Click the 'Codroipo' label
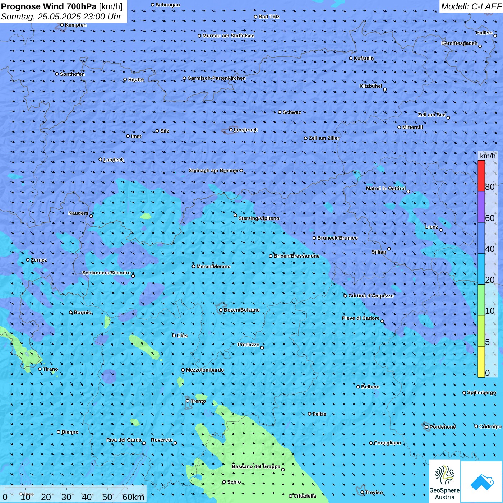Viewport: 503px width, 503px height. click(x=490, y=426)
